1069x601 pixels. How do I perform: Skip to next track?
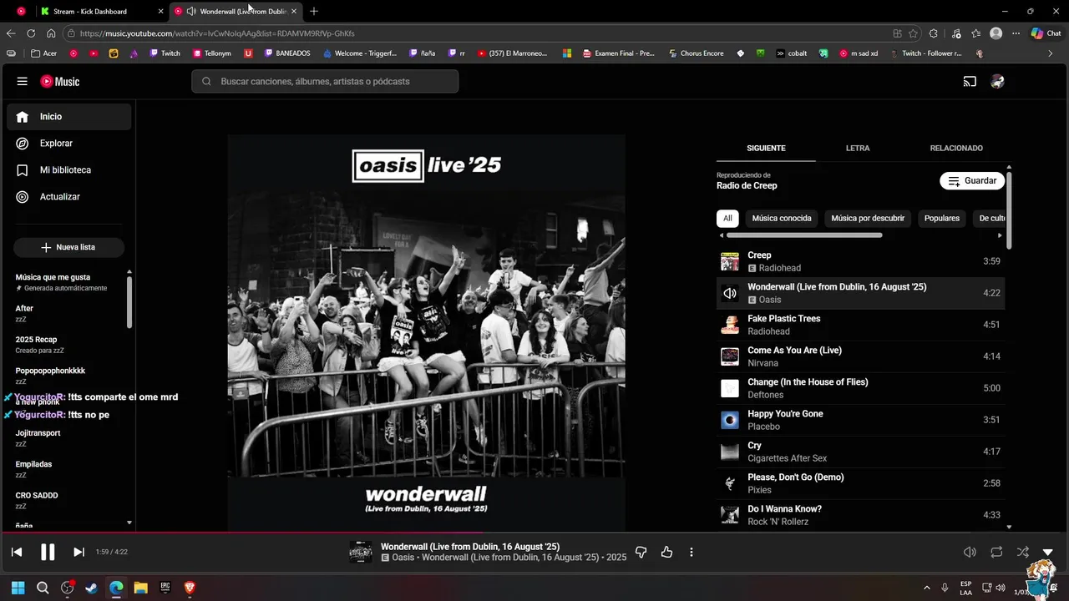(x=79, y=552)
